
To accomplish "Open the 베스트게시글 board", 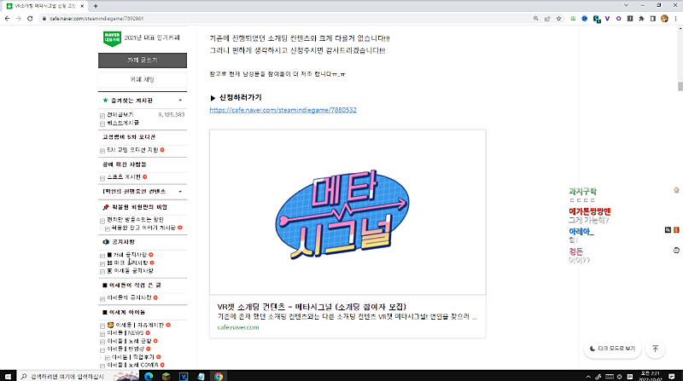I will [x=123, y=123].
